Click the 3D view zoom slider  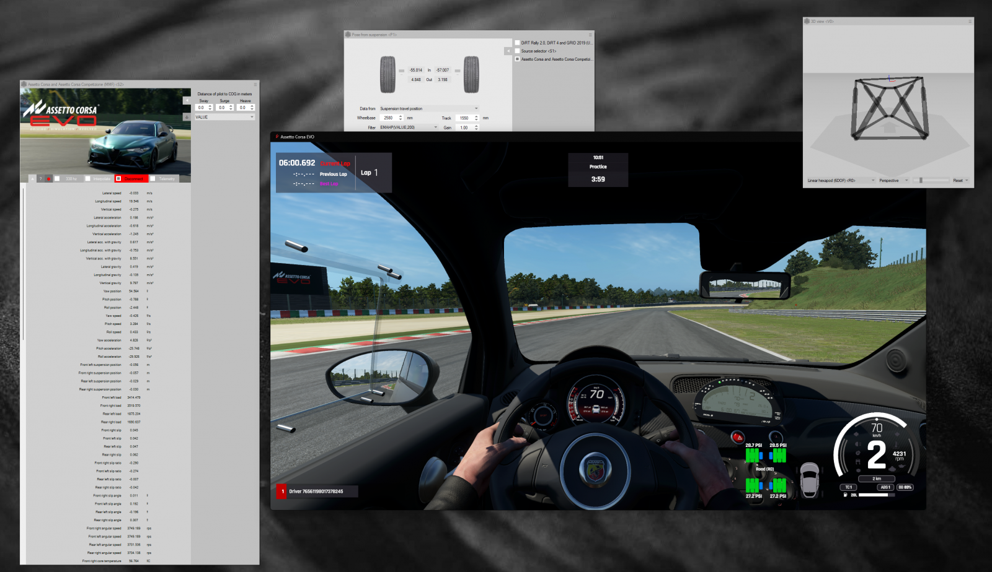pos(931,180)
